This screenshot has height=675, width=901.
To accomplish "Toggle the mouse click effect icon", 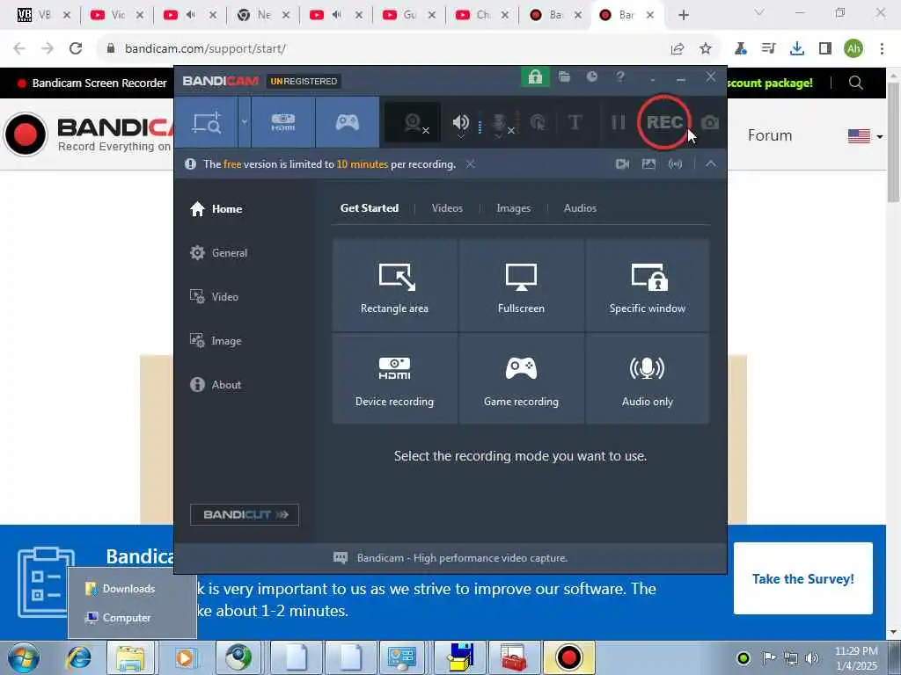I will pyautogui.click(x=538, y=122).
